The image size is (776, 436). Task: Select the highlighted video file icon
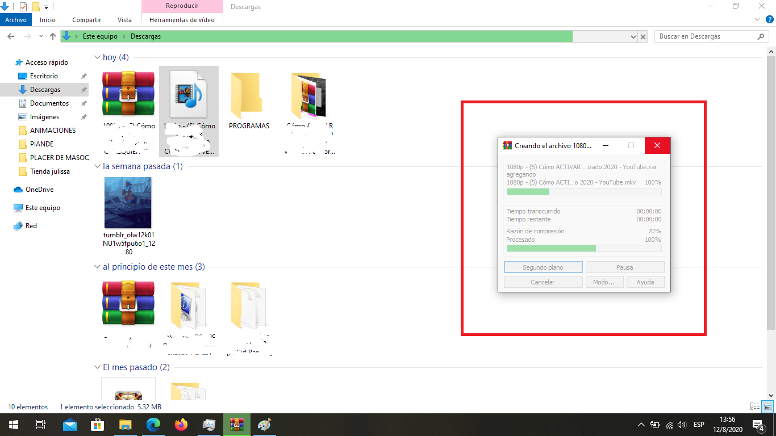tap(189, 94)
